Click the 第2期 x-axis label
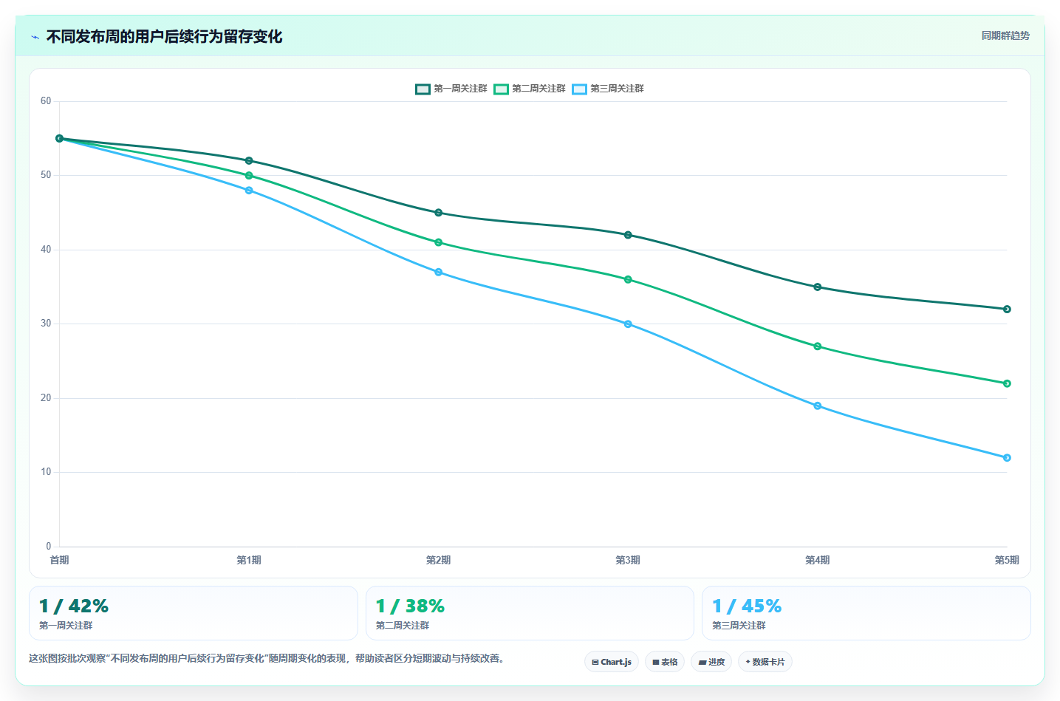 [439, 560]
